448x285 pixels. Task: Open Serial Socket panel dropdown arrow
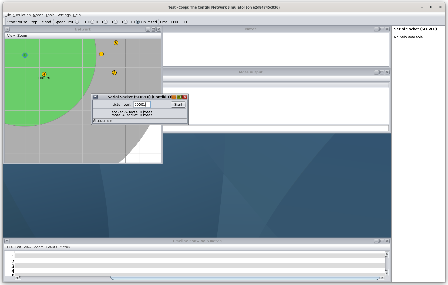point(95,97)
